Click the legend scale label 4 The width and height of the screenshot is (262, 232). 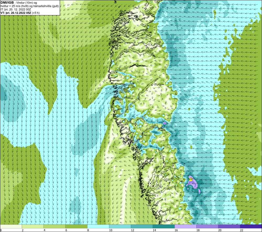pos(45,230)
